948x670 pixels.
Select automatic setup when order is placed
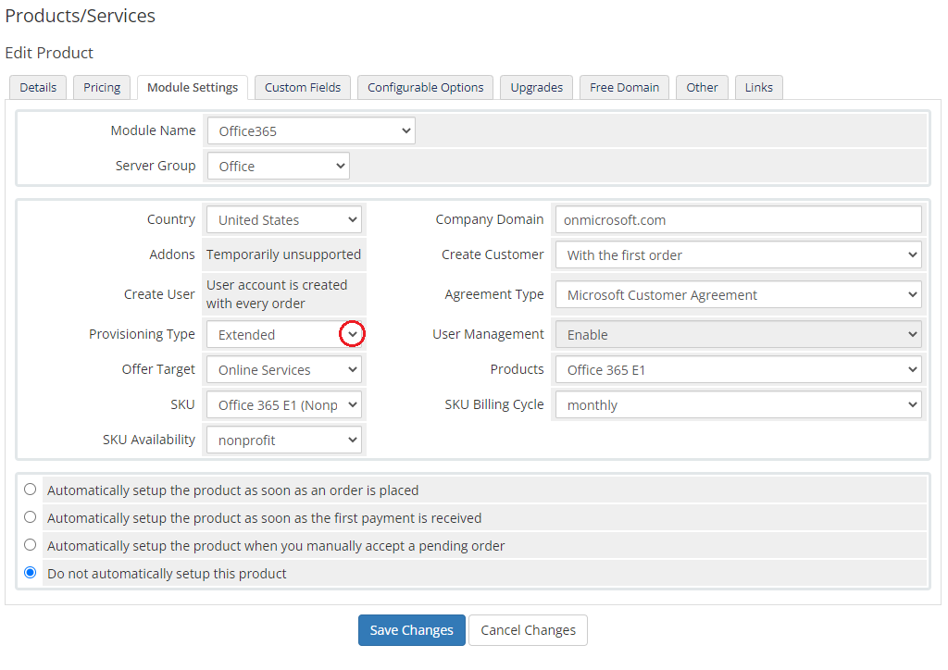(x=31, y=490)
